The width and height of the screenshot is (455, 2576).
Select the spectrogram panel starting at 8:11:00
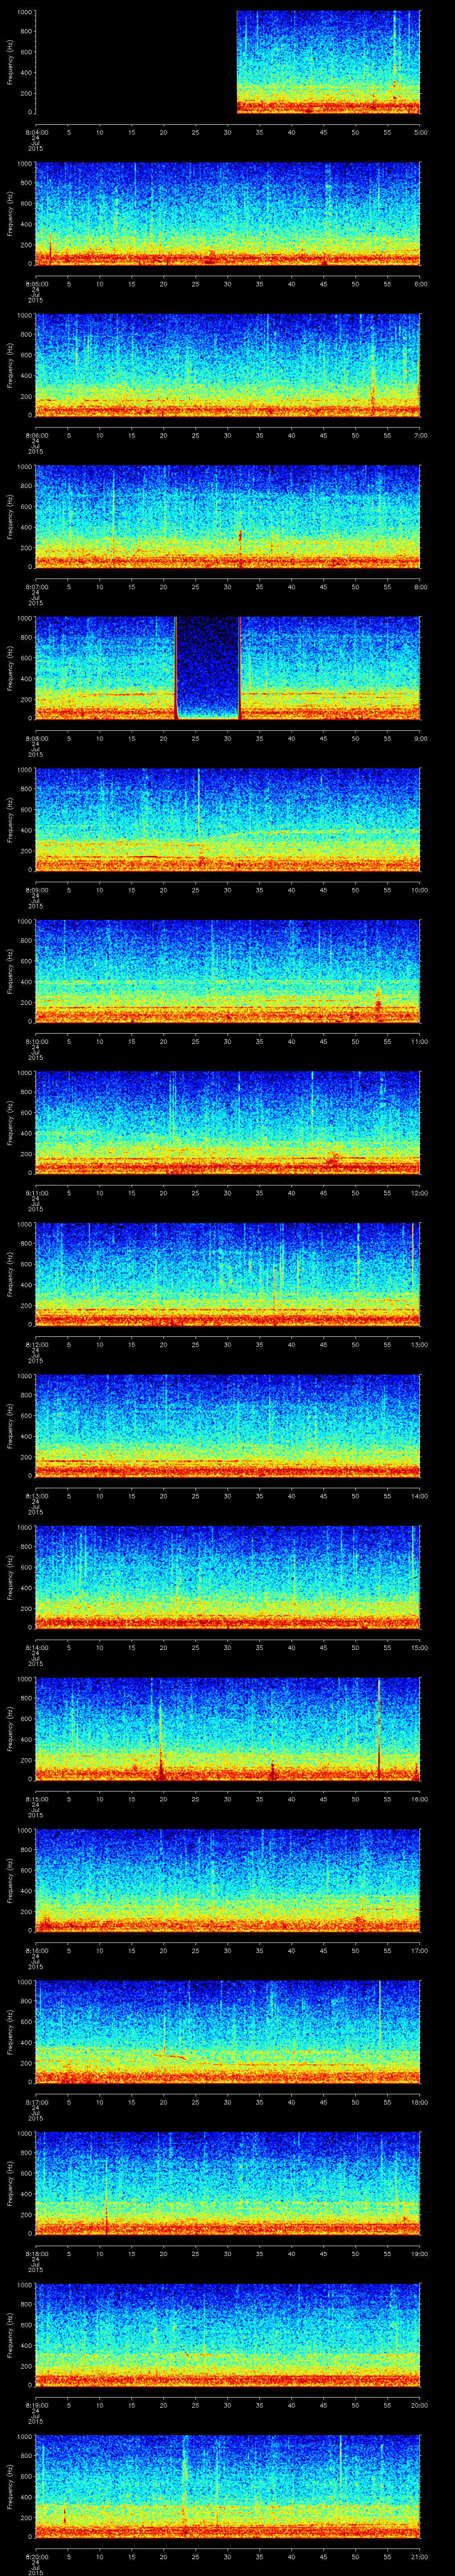pyautogui.click(x=227, y=1122)
